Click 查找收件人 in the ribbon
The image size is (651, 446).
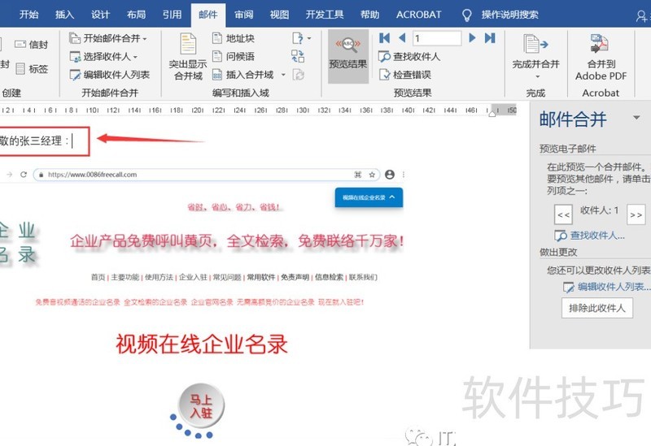(x=409, y=56)
